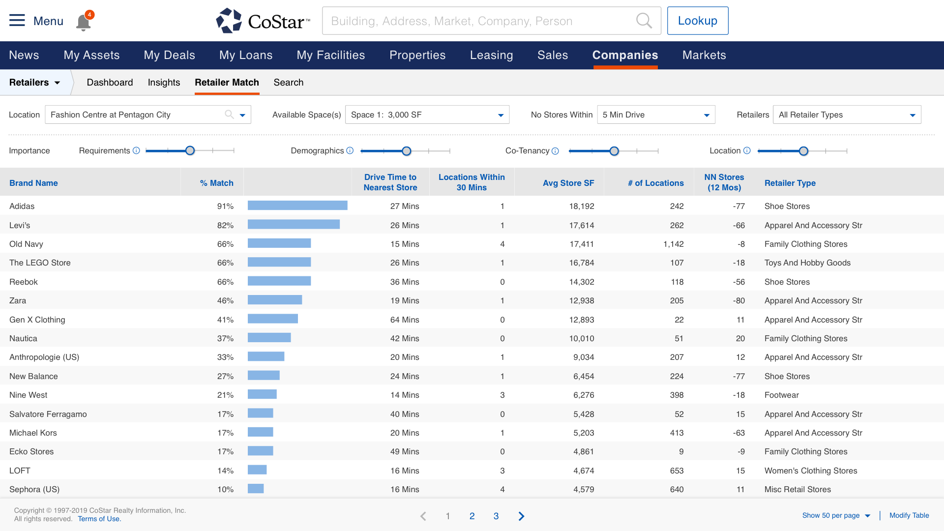
Task: Click the CoStar logo
Action: [263, 21]
